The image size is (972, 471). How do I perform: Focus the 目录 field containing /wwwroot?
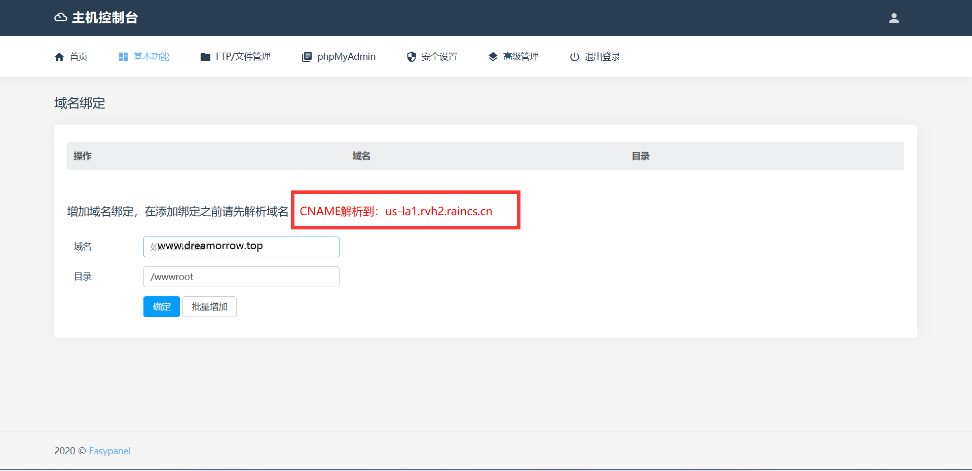pos(241,277)
